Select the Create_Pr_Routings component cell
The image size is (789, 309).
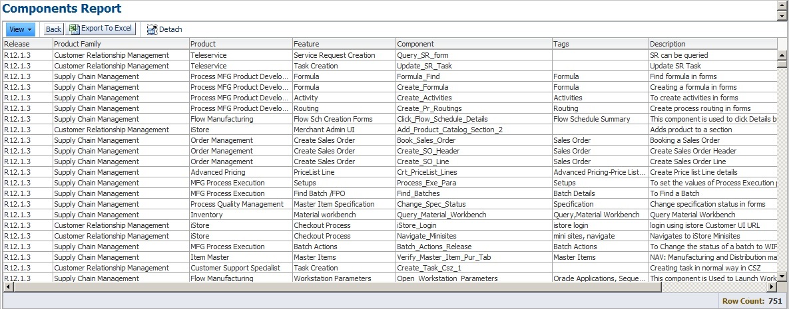pos(474,108)
